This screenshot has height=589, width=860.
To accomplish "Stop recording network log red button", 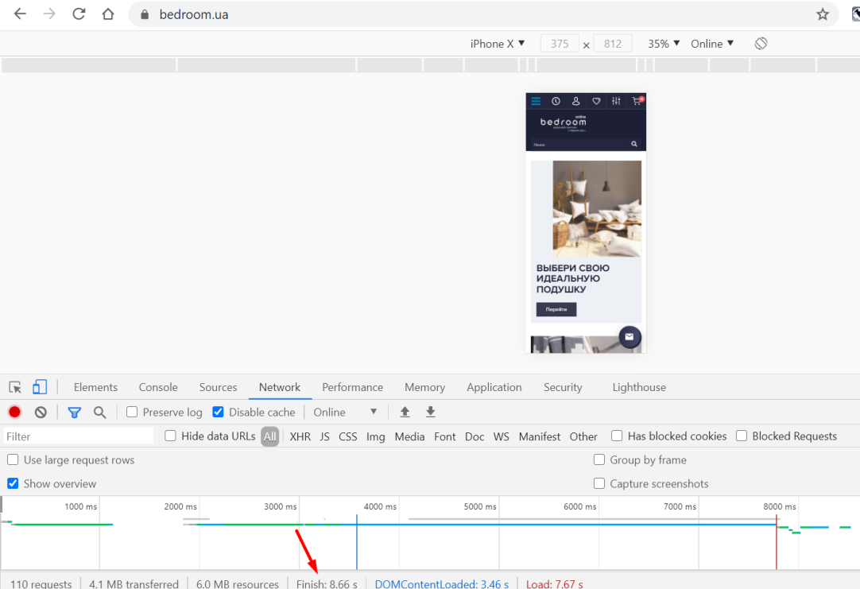I will pyautogui.click(x=15, y=412).
